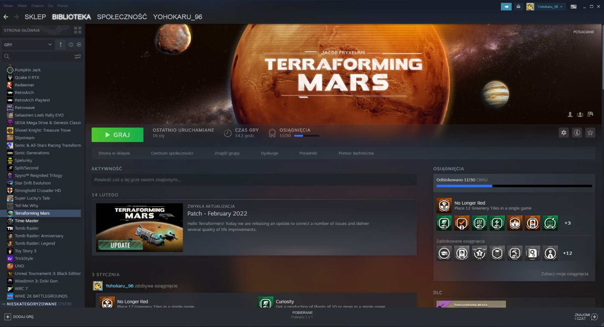Open the Steam menu
Screen dimensions: 604x327
click(8, 6)
